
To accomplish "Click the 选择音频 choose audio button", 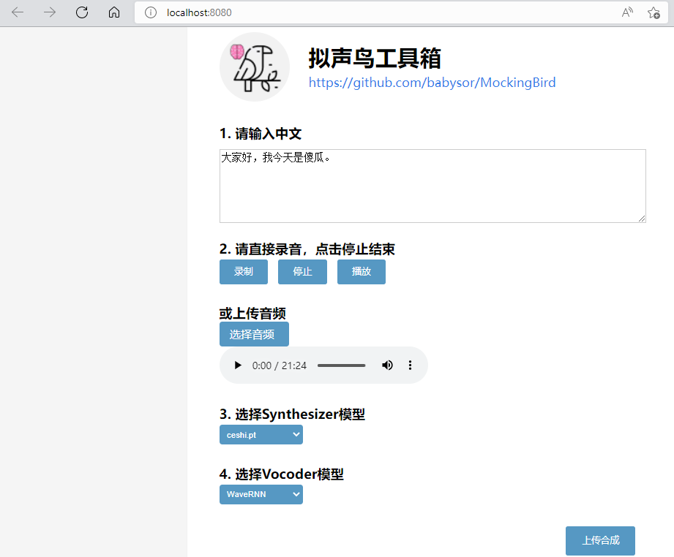I will tap(254, 334).
